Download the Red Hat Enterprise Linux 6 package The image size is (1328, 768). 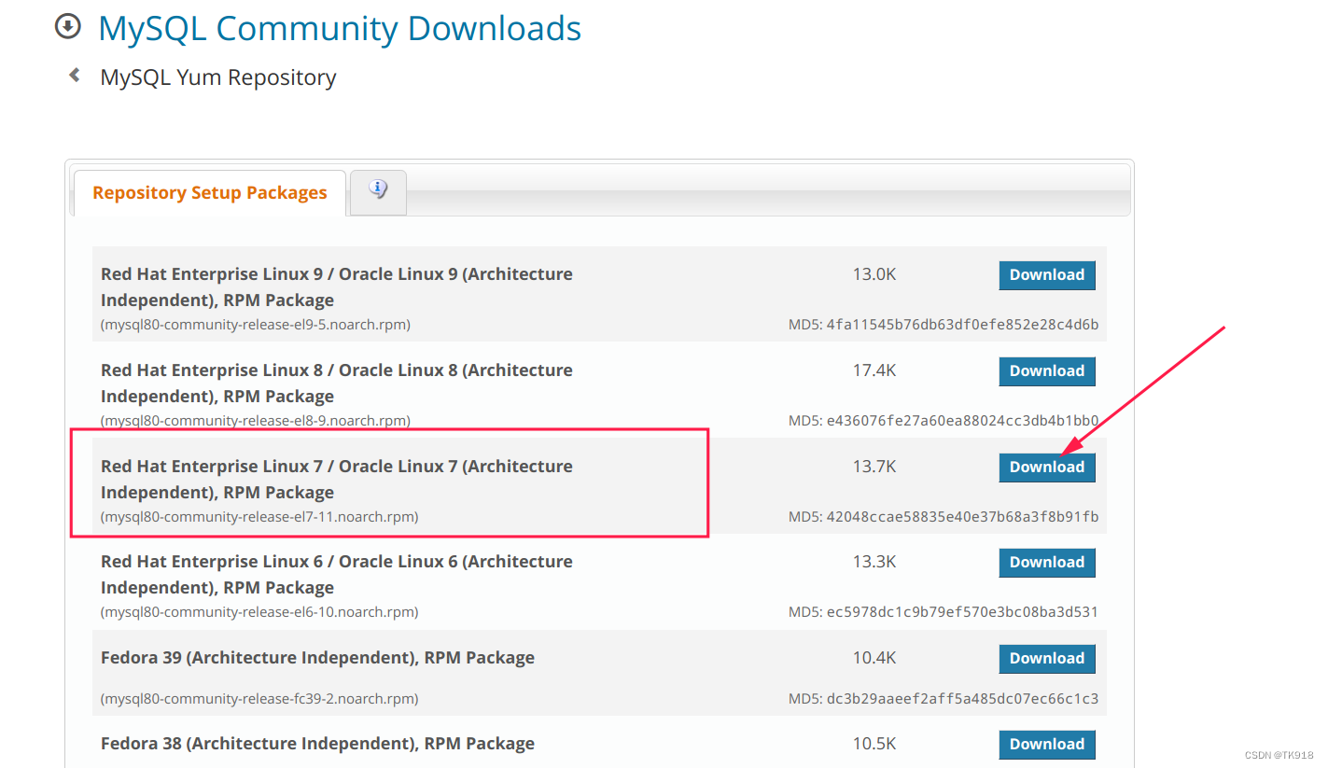pyautogui.click(x=1047, y=563)
